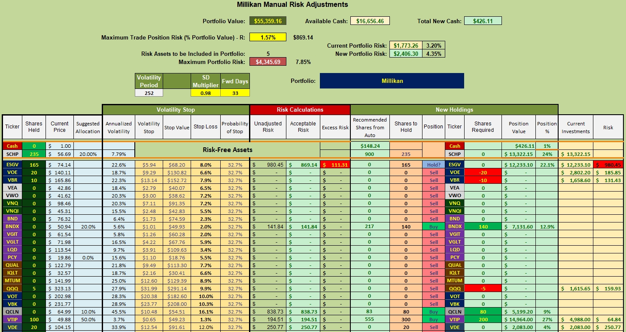Edit the SD Multiplier value 0.98

[x=206, y=93]
